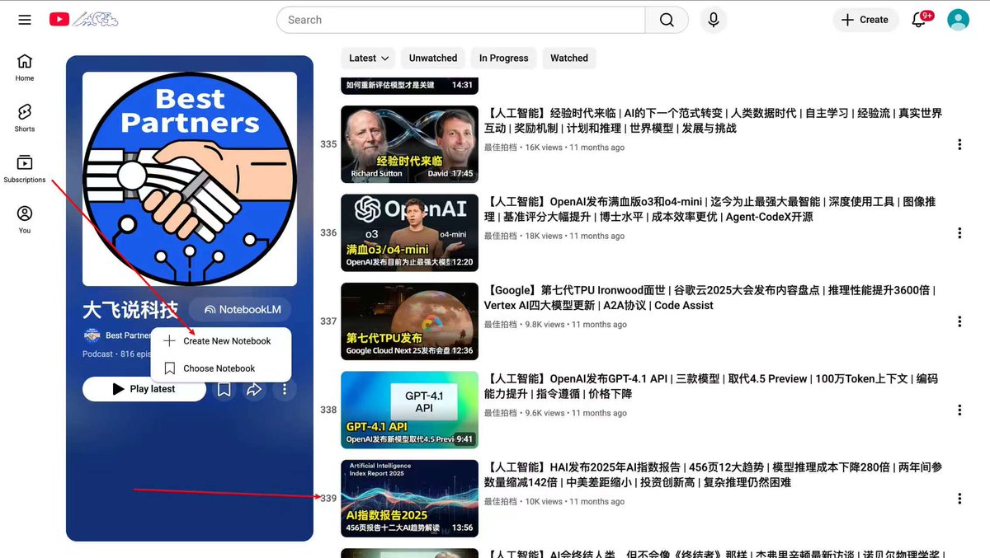Open the Latest sort dropdown
Screen dimensions: 990x558
[367, 58]
